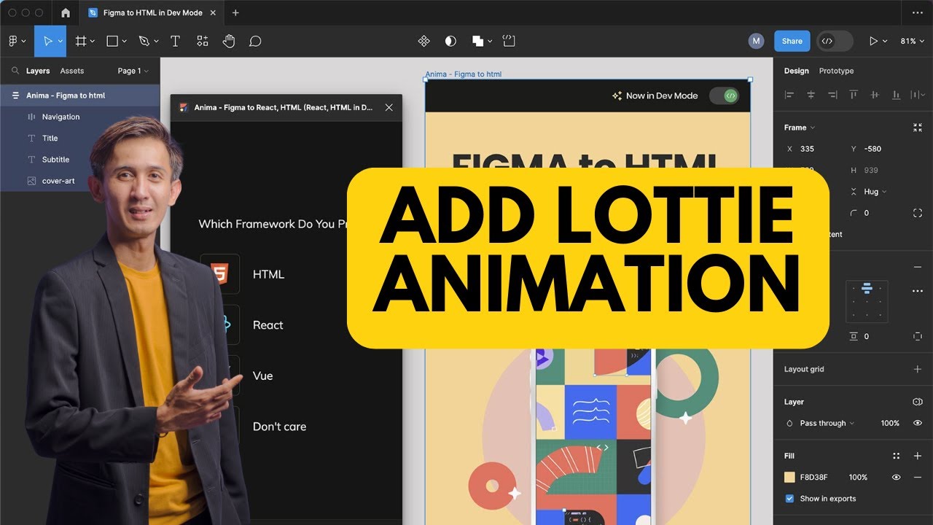Toggle layer visibility next to Pass through
Screen dimensions: 933x525
click(918, 423)
